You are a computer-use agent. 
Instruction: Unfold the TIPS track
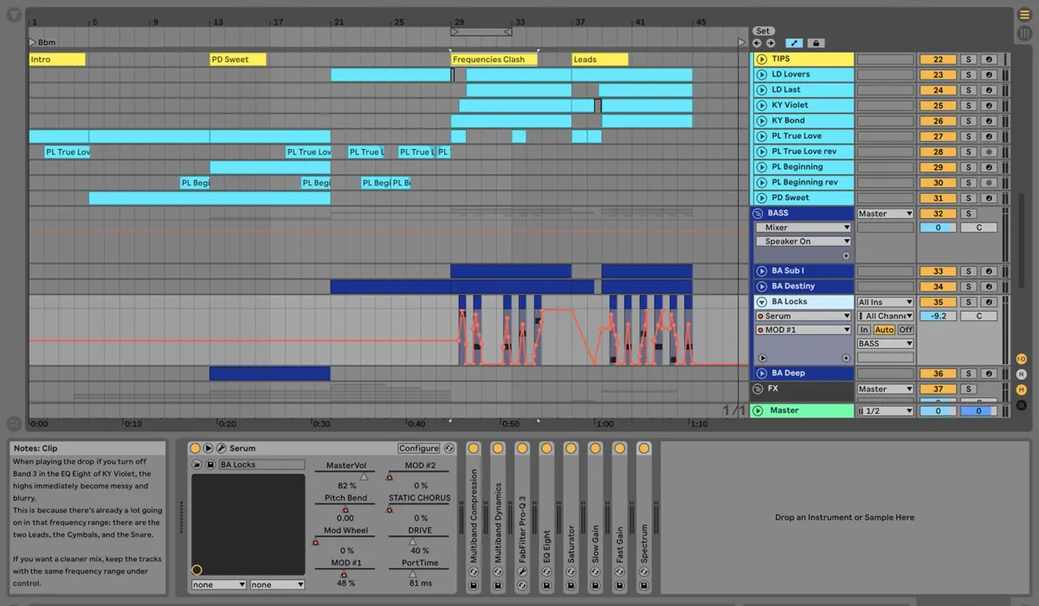761,59
